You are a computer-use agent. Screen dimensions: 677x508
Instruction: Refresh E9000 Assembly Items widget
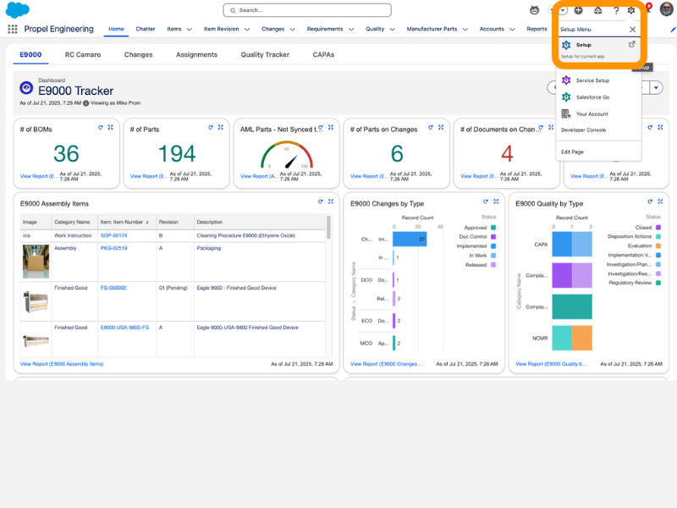tap(321, 202)
